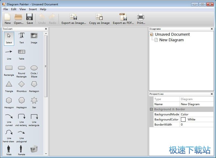Click the BackgroundColor property label
Viewport: 216px width, 158px height.
pyautogui.click(x=166, y=119)
